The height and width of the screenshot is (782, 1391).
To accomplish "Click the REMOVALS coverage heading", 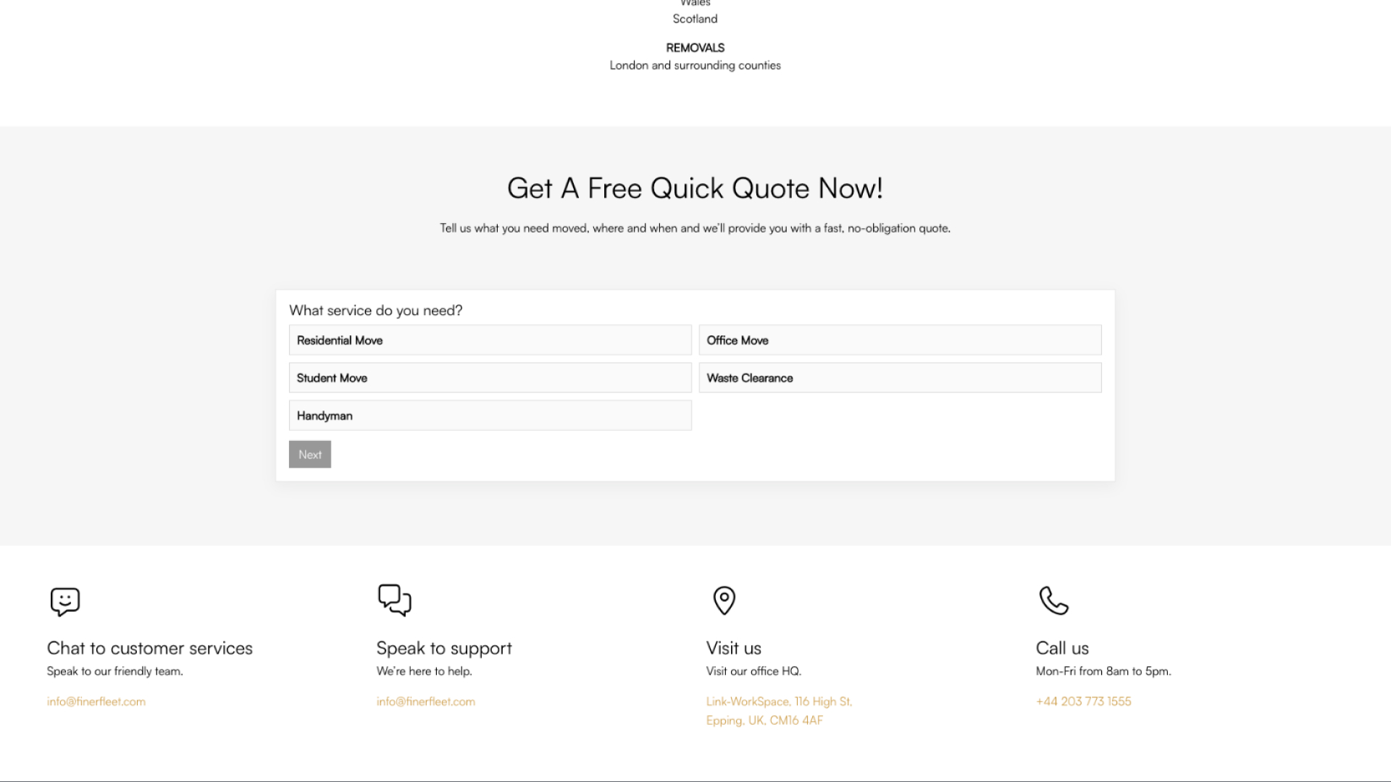I will [695, 48].
